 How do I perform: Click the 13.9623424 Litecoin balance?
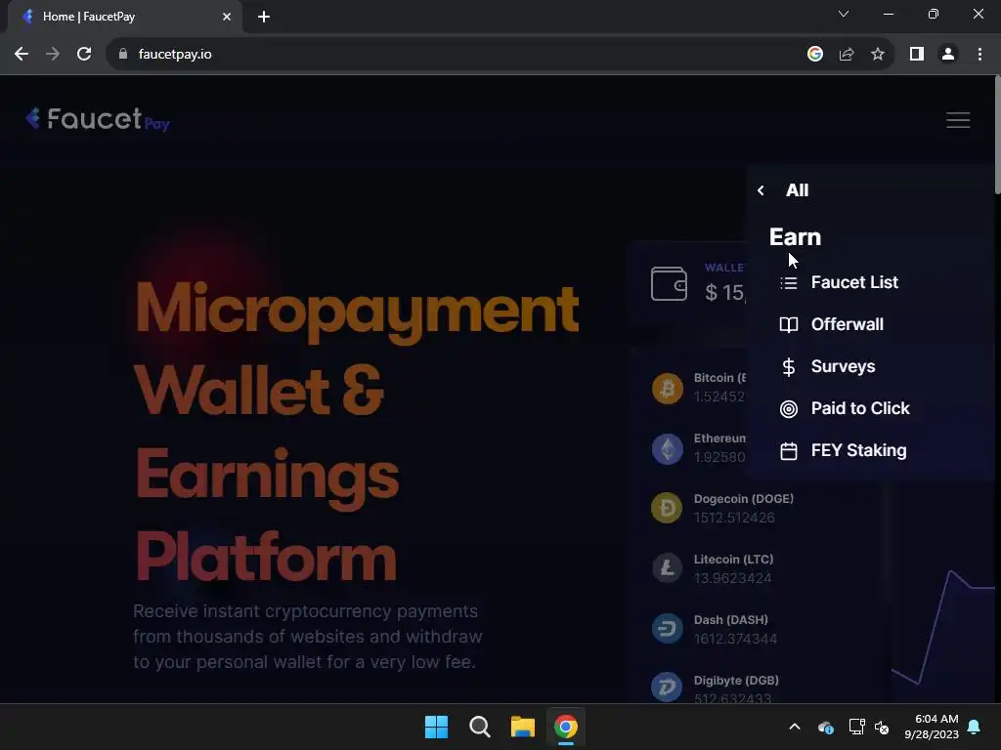click(733, 578)
